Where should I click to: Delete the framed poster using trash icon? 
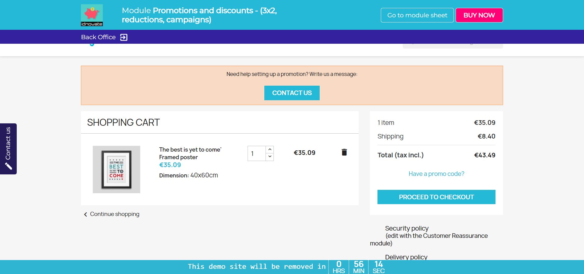tap(344, 152)
